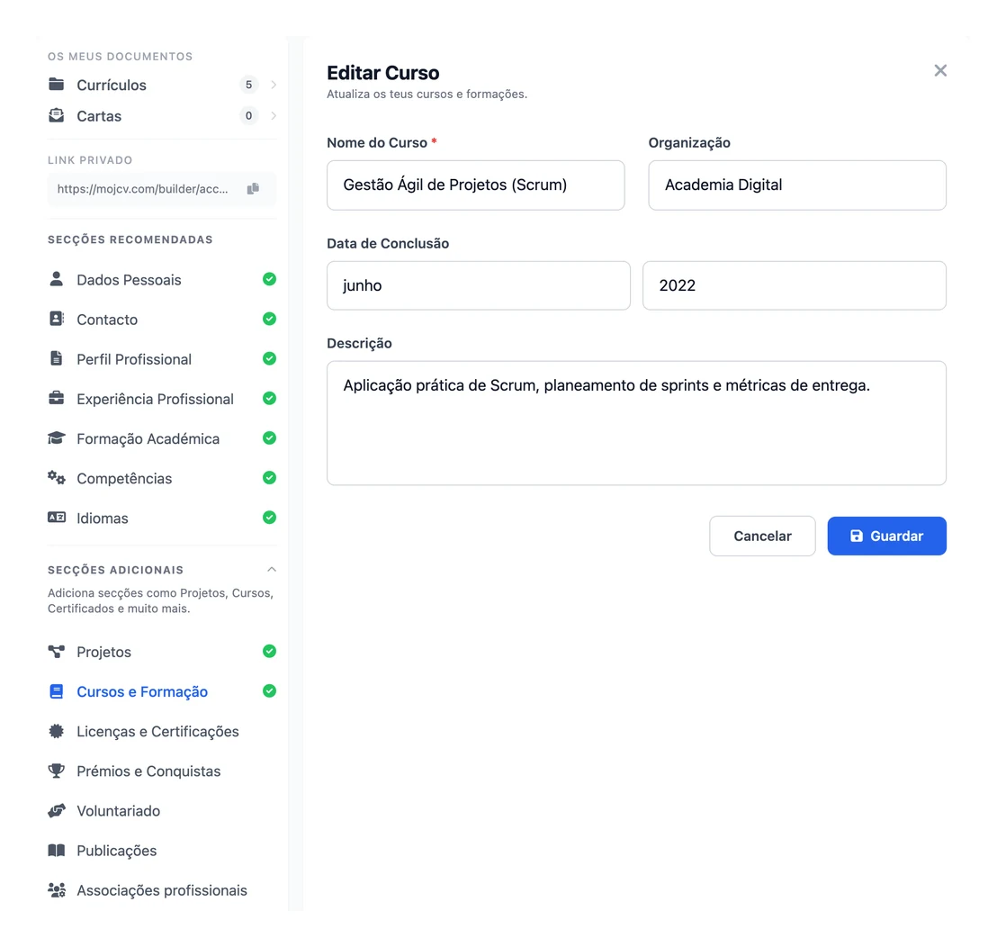Select Experiência Profissional in sidebar
This screenshot has height=947, width=1006.
(x=162, y=399)
